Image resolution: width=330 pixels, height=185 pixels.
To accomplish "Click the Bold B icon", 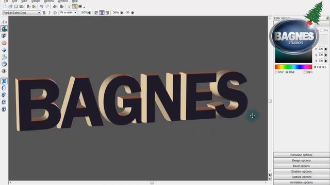I will (x=44, y=13).
